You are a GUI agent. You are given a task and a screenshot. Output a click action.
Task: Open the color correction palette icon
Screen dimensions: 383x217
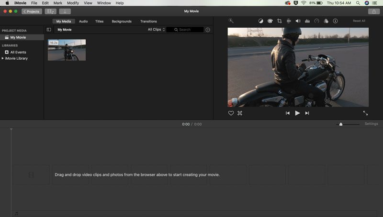(x=270, y=21)
